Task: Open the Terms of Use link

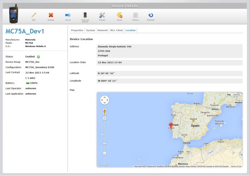Action: click(x=236, y=166)
